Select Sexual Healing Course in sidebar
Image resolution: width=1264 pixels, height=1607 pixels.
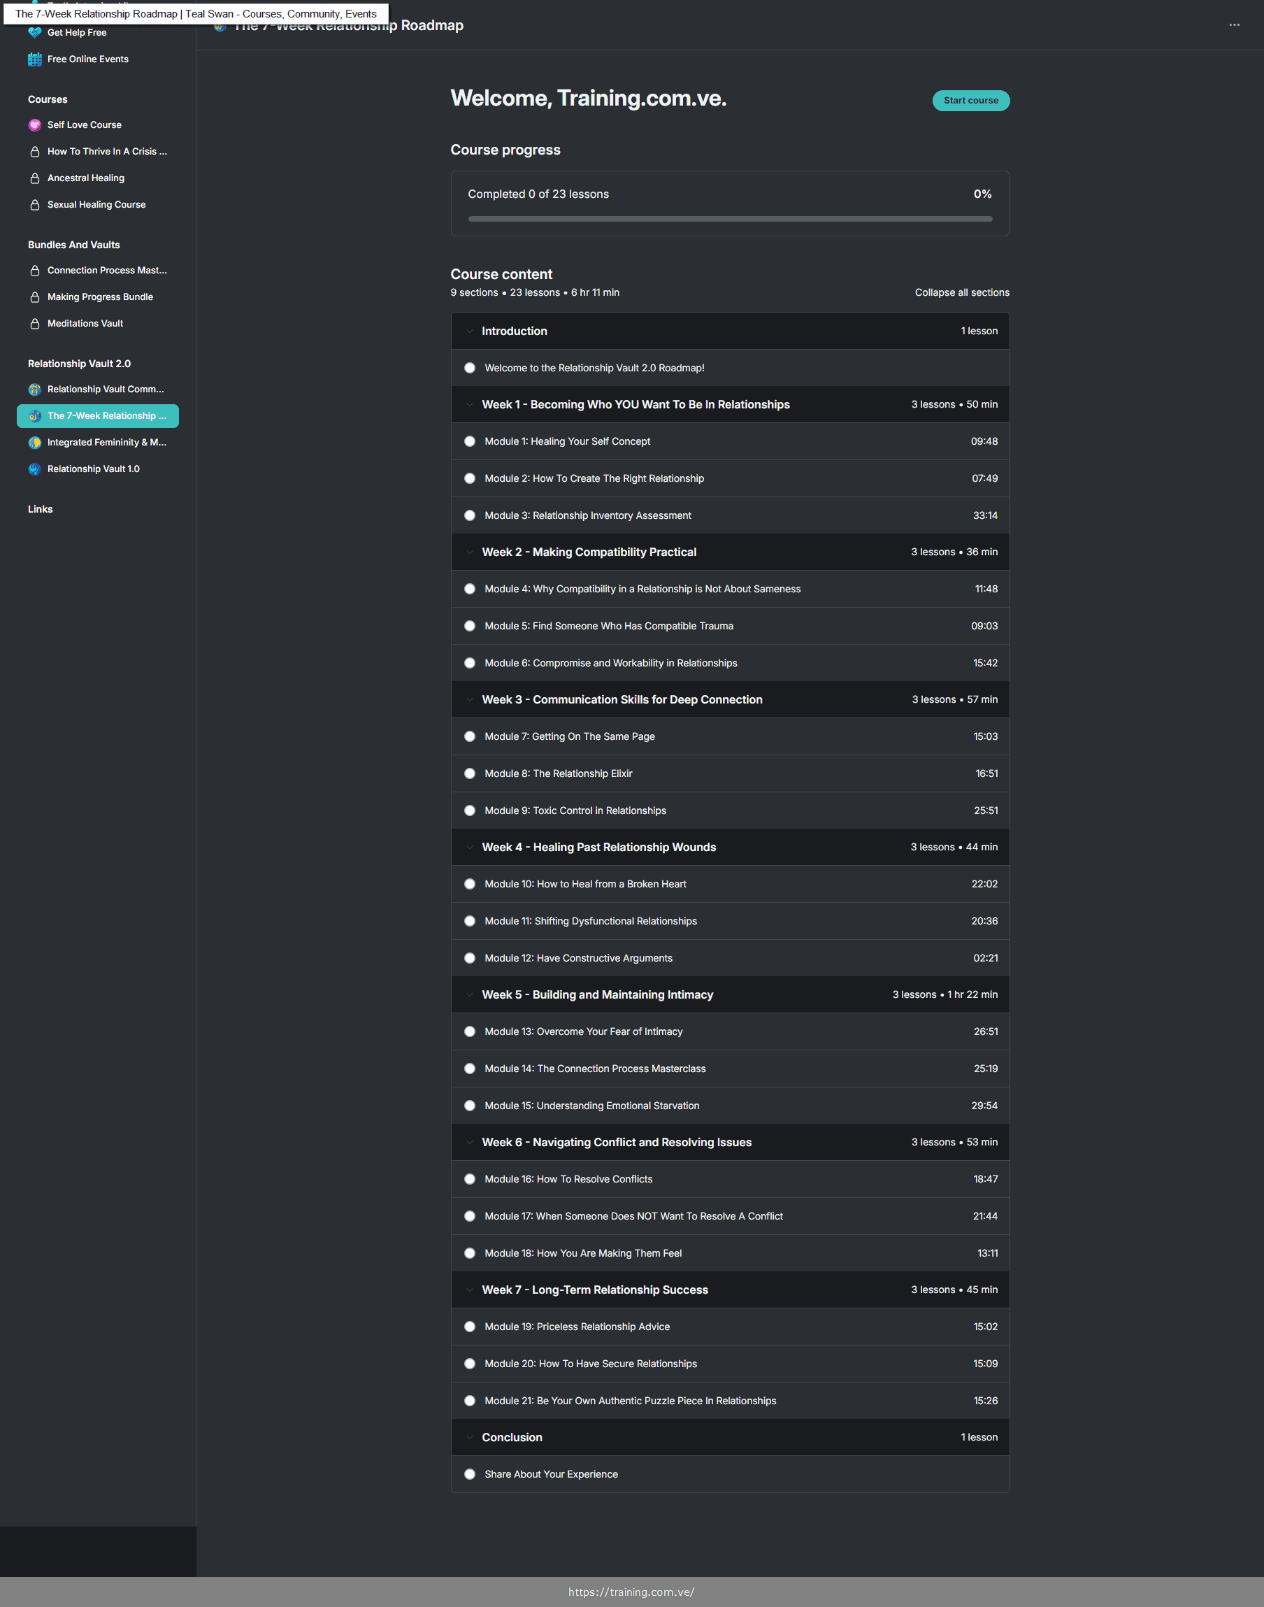(x=96, y=204)
